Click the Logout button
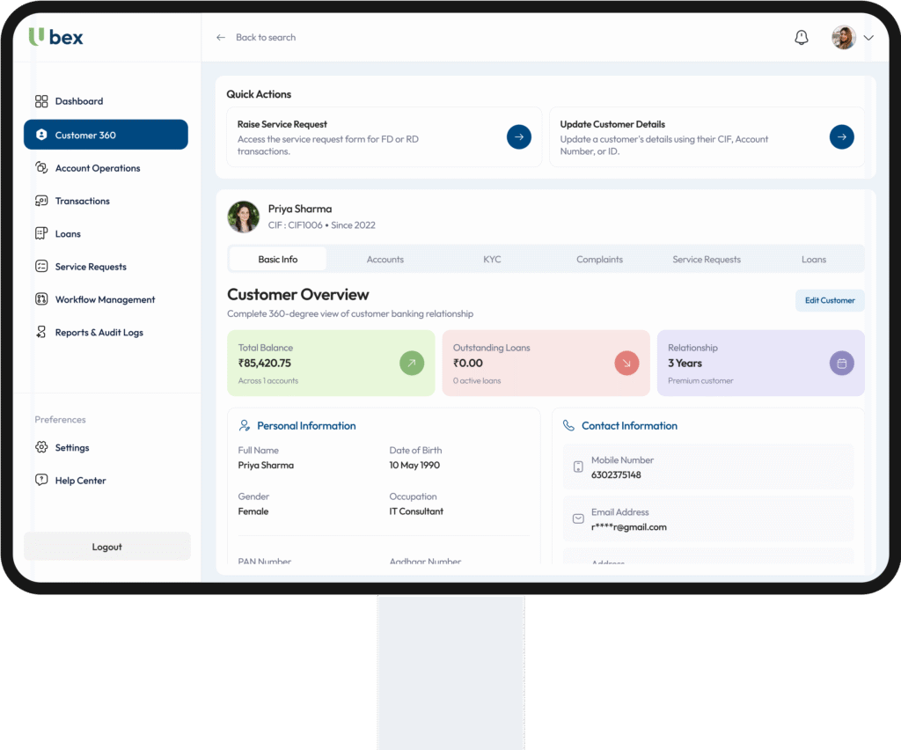 click(106, 547)
